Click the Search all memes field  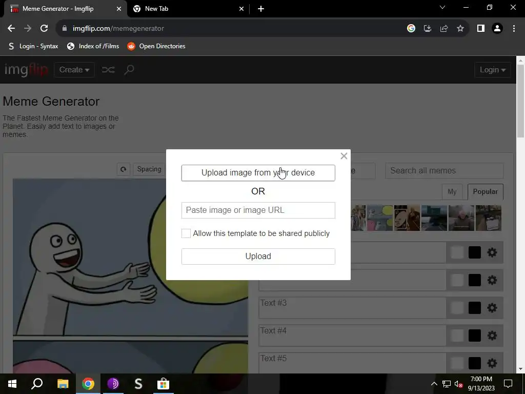point(445,171)
